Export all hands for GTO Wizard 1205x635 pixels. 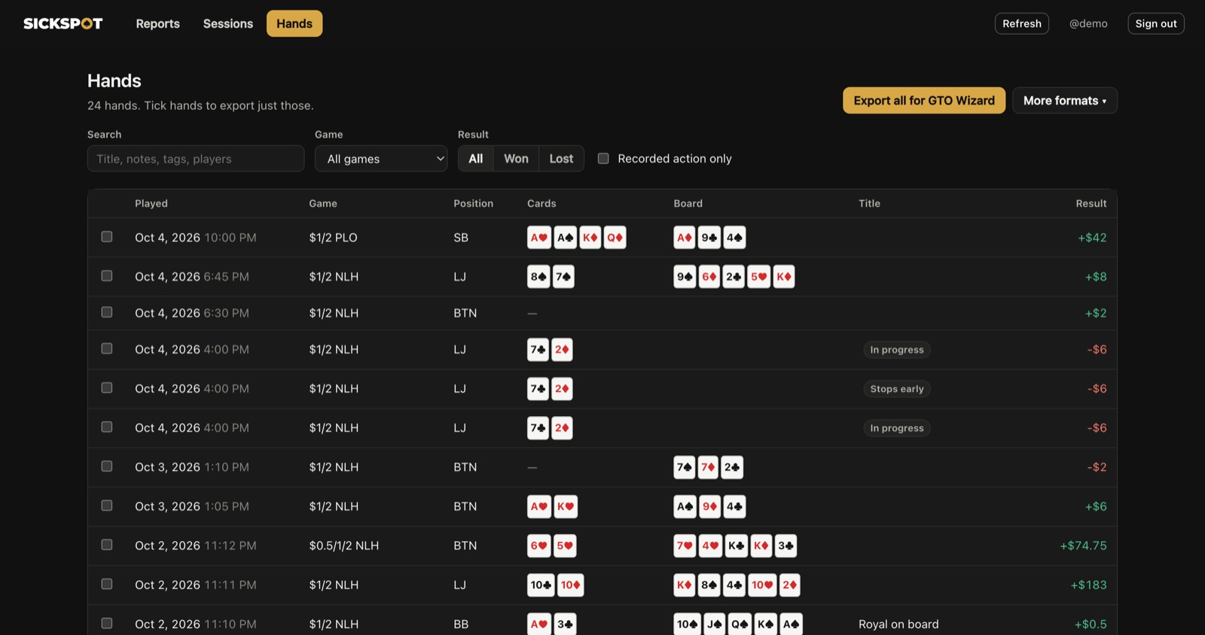924,100
